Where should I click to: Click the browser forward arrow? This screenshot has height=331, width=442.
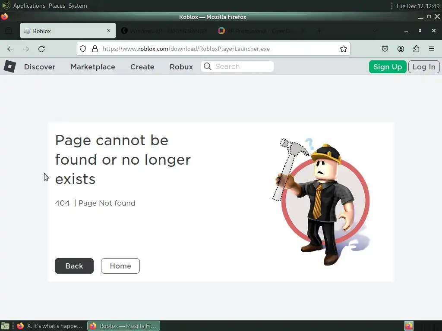[26, 49]
